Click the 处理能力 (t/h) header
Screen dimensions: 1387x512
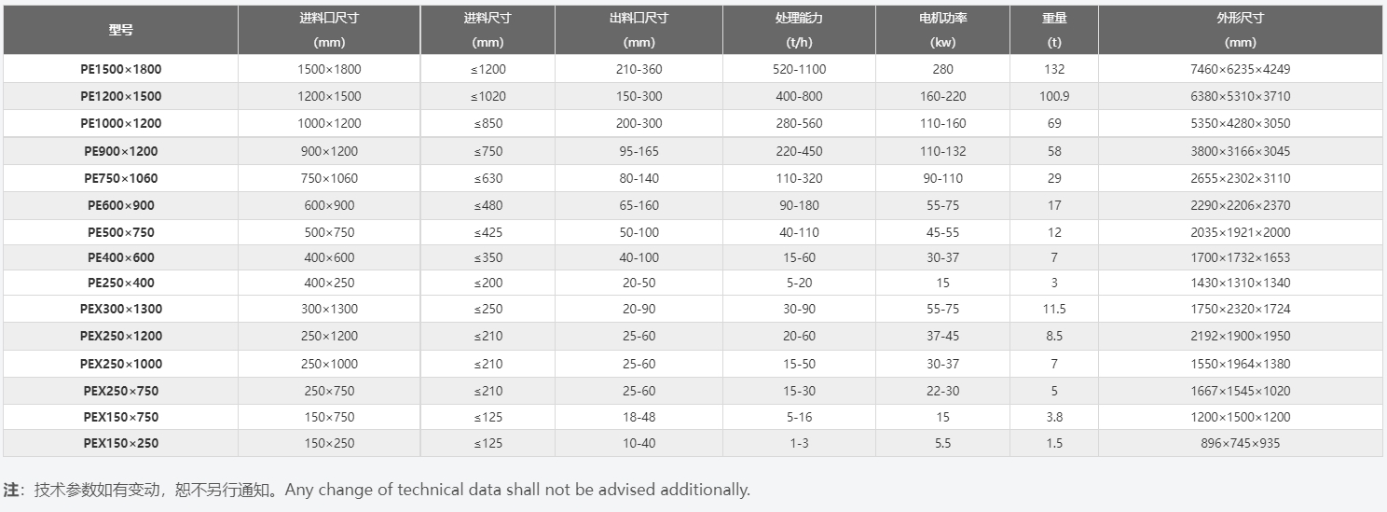point(799,30)
